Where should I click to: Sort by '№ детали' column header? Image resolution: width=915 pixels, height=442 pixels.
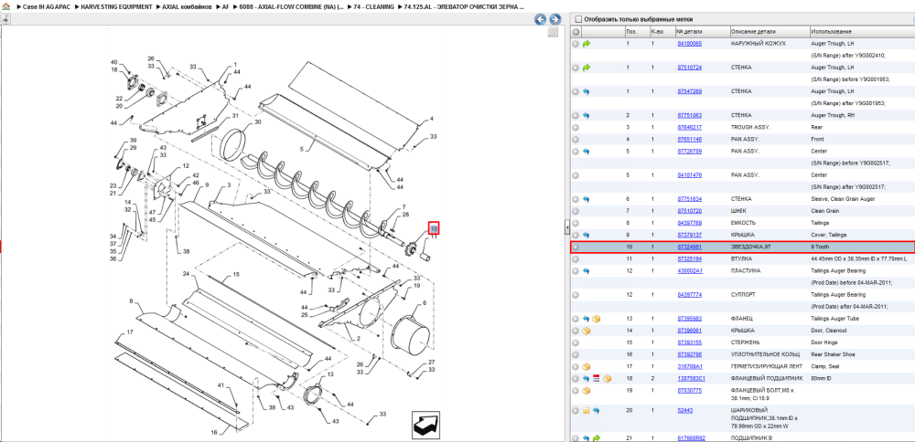pos(702,31)
